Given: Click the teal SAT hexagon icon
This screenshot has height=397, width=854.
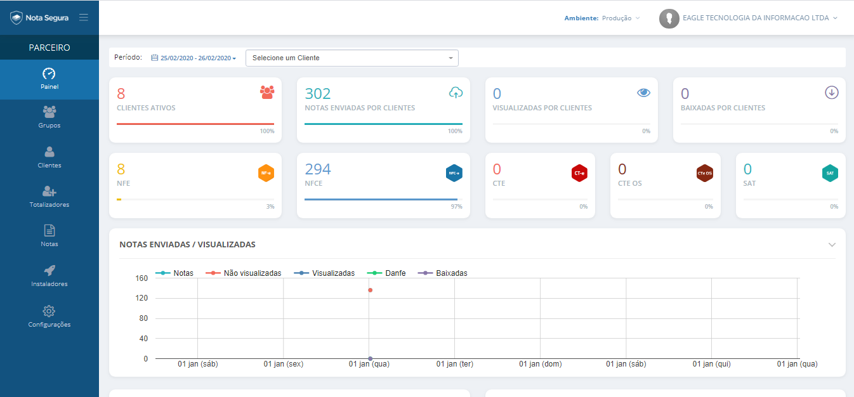Looking at the screenshot, I should pyautogui.click(x=830, y=172).
